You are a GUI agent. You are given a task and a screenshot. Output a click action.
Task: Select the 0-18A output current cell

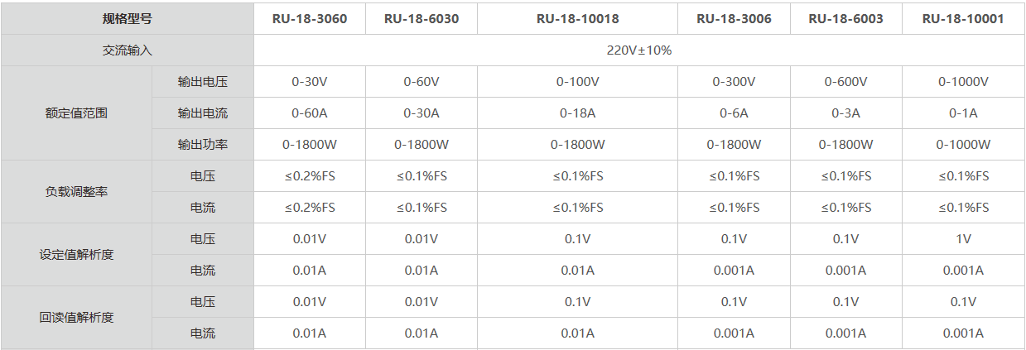pos(577,113)
